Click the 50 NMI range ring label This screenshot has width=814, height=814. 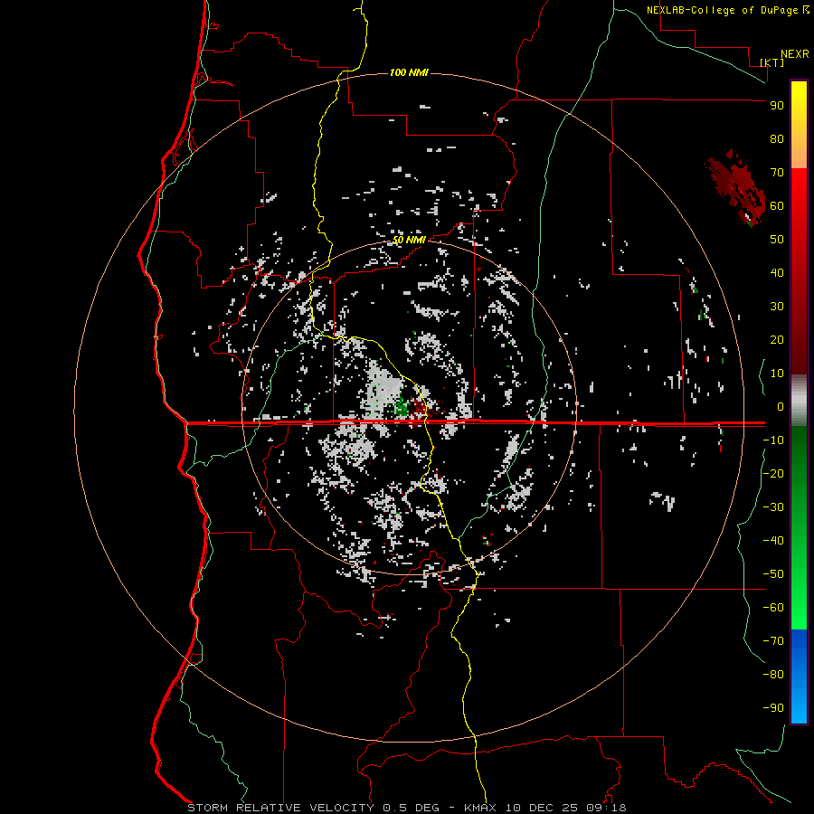point(409,240)
